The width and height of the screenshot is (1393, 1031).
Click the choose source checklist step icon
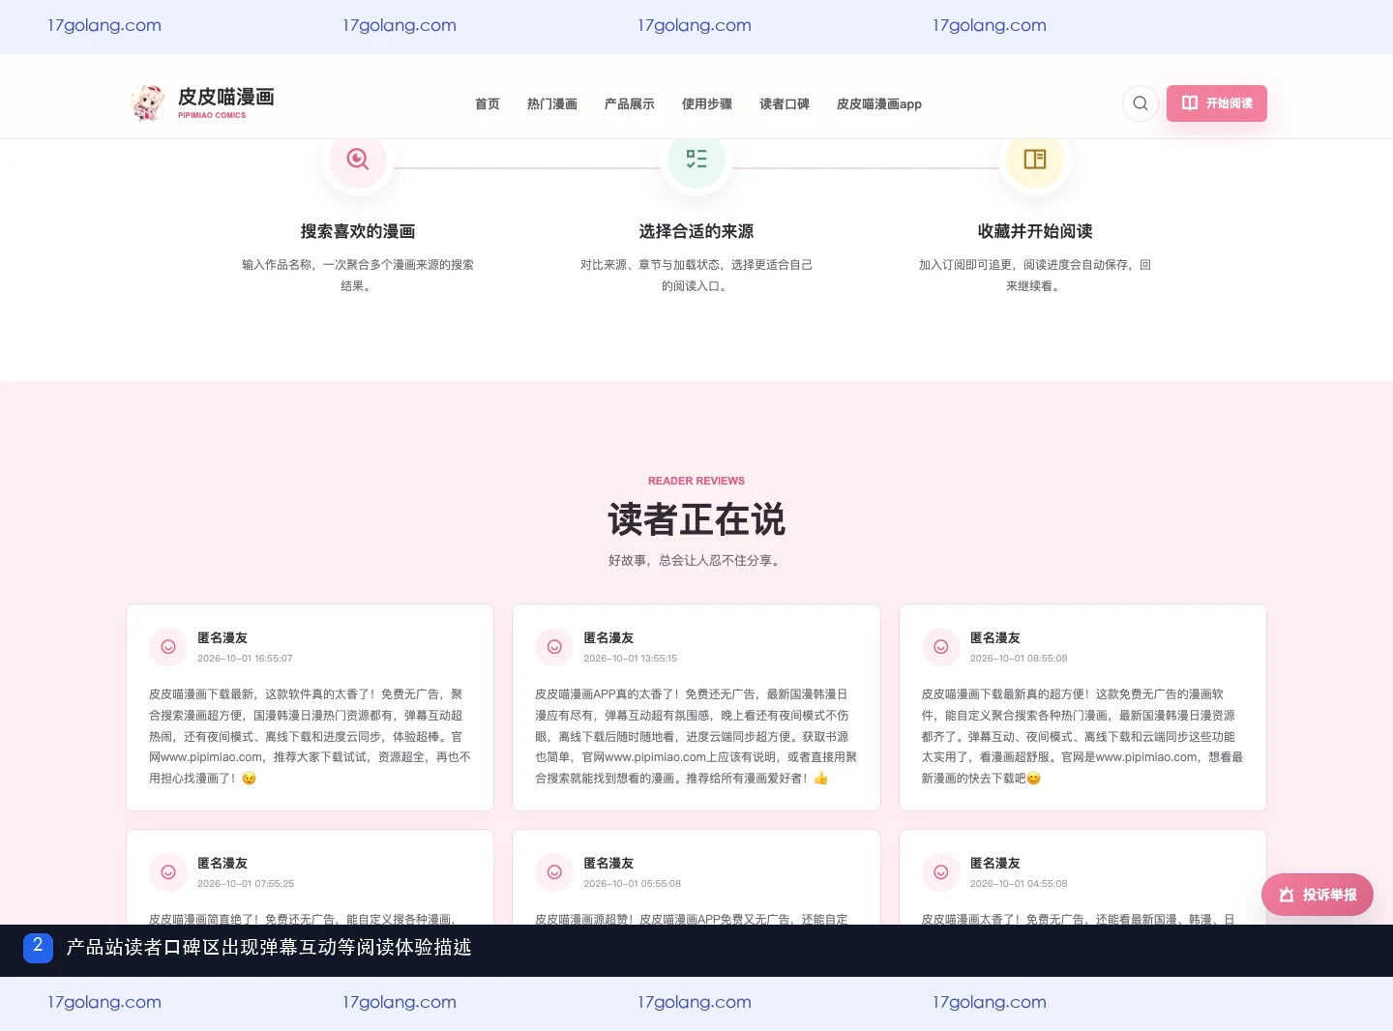pos(696,160)
